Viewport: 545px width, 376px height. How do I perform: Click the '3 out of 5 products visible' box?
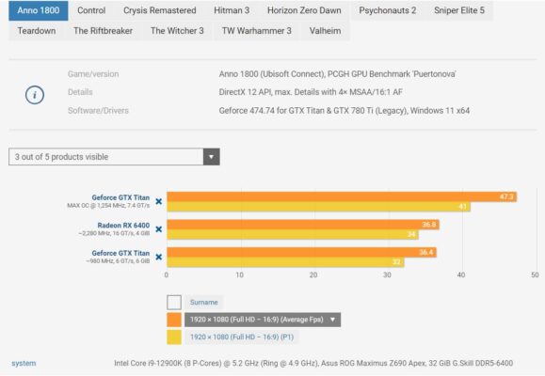pyautogui.click(x=114, y=157)
